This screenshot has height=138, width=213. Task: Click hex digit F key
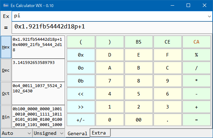click(168, 55)
